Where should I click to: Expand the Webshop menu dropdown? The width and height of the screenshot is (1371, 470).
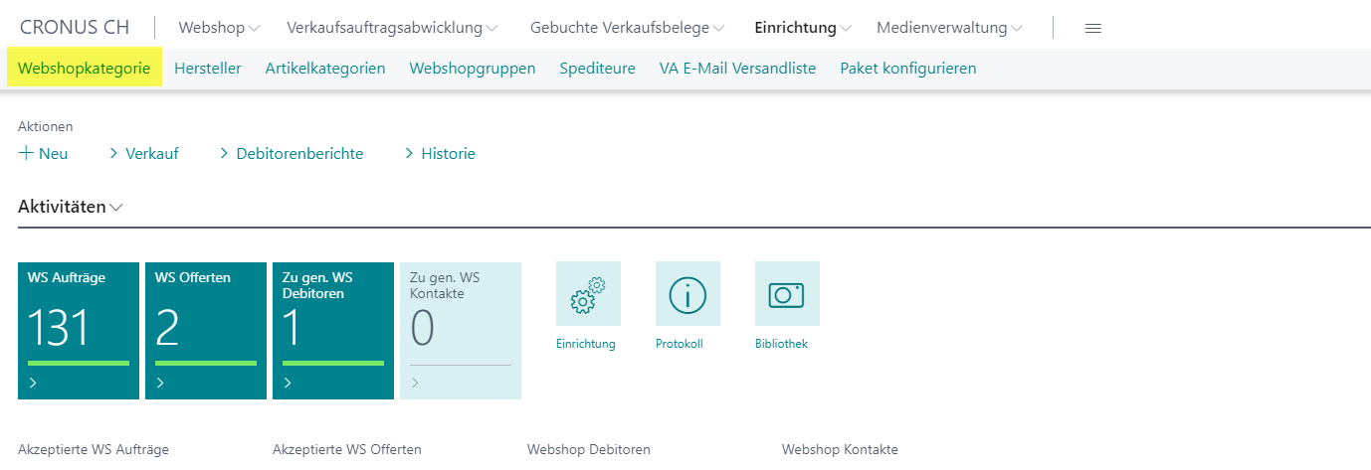pos(219,28)
